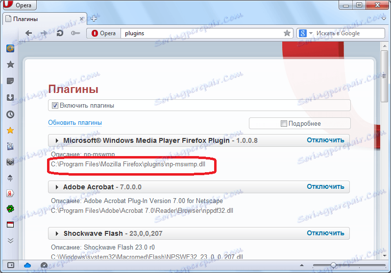Screen dimensions: 391x273
Task: Open the chat panel icon in sidebar
Action: (10, 162)
